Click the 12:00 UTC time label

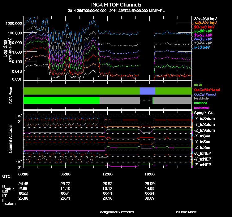(107, 174)
